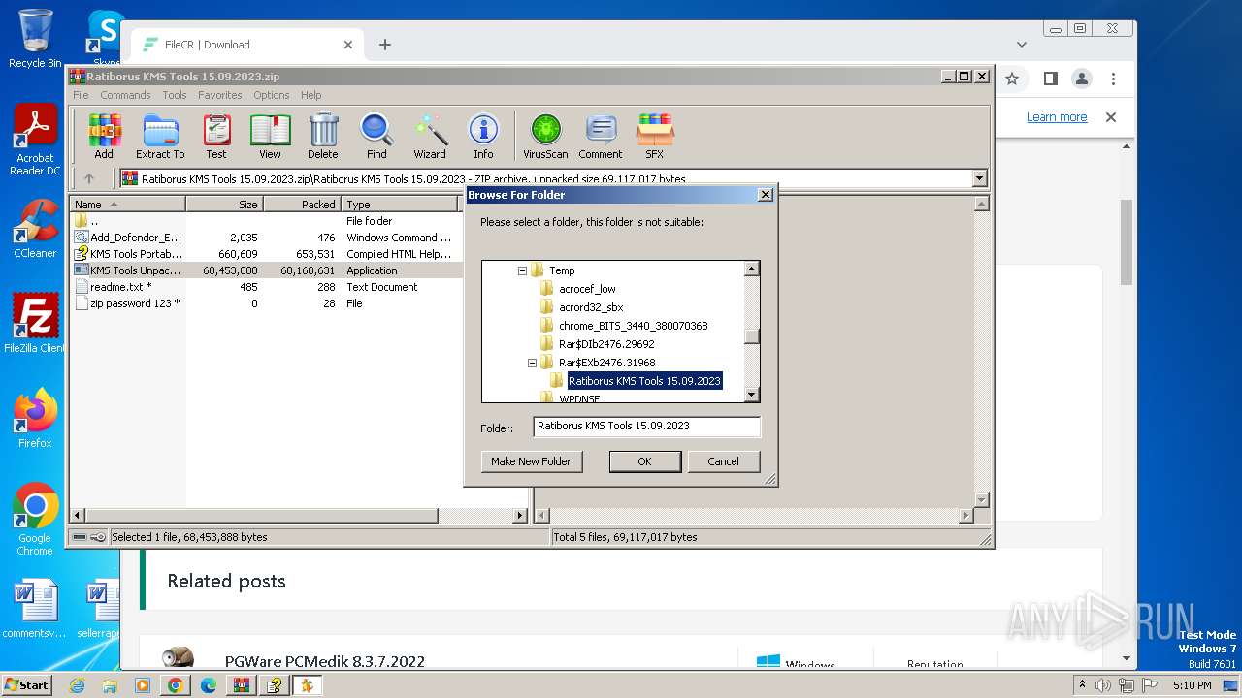Open the Options menu
The height and width of the screenshot is (698, 1242).
272,95
